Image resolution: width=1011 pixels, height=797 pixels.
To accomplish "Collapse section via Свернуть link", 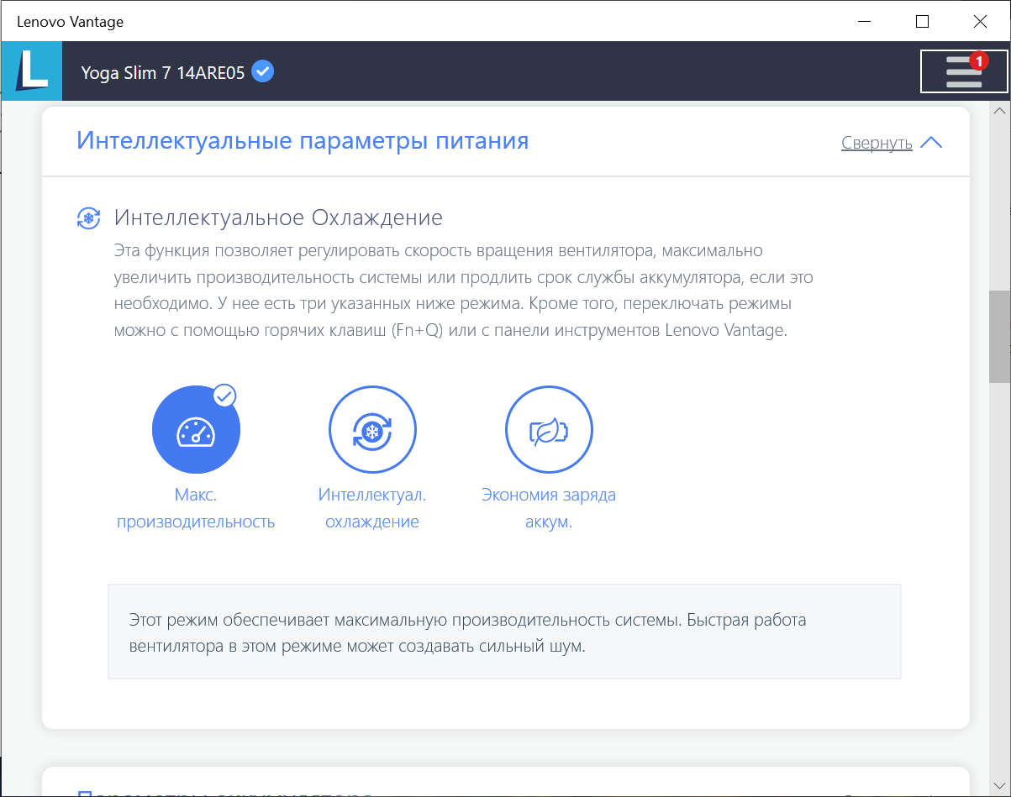I will tap(877, 143).
